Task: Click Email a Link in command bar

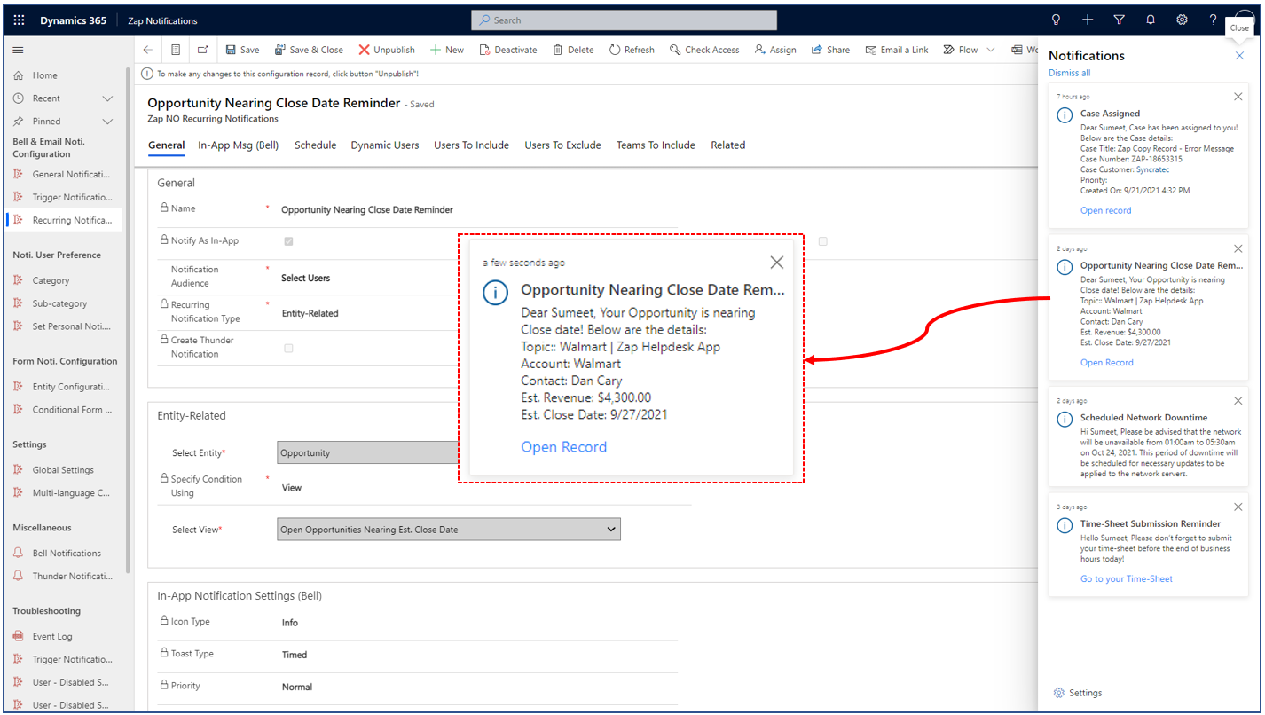Action: [x=897, y=50]
